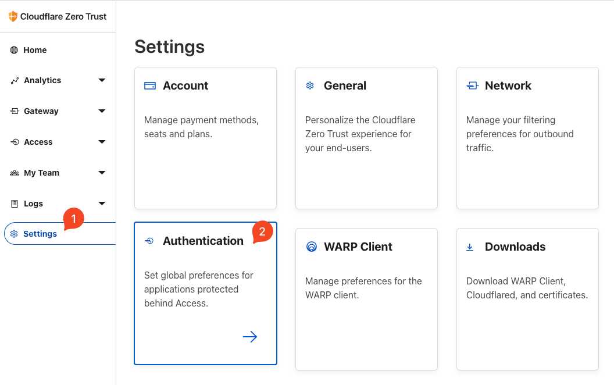Click the WARP Client circular icon

click(311, 247)
